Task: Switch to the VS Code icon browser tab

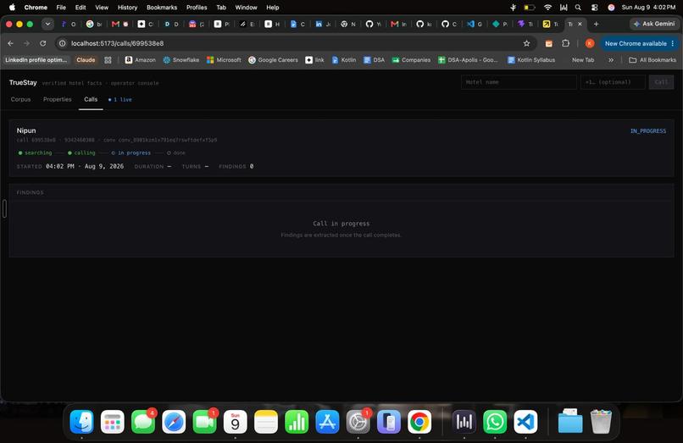Action: 475,24
